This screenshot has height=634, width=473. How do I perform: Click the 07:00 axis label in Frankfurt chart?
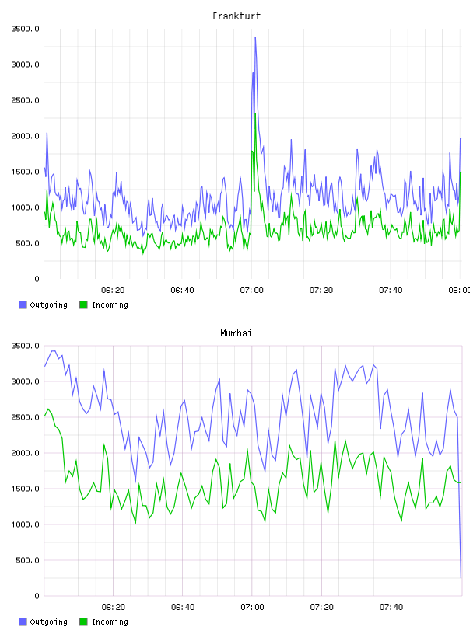(x=251, y=291)
